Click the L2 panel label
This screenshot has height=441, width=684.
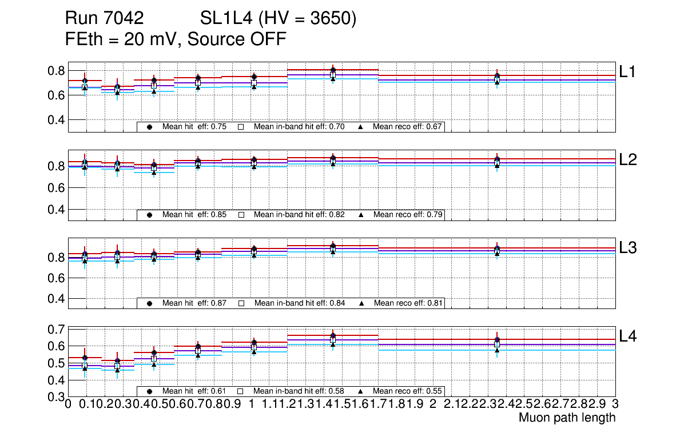pyautogui.click(x=627, y=160)
